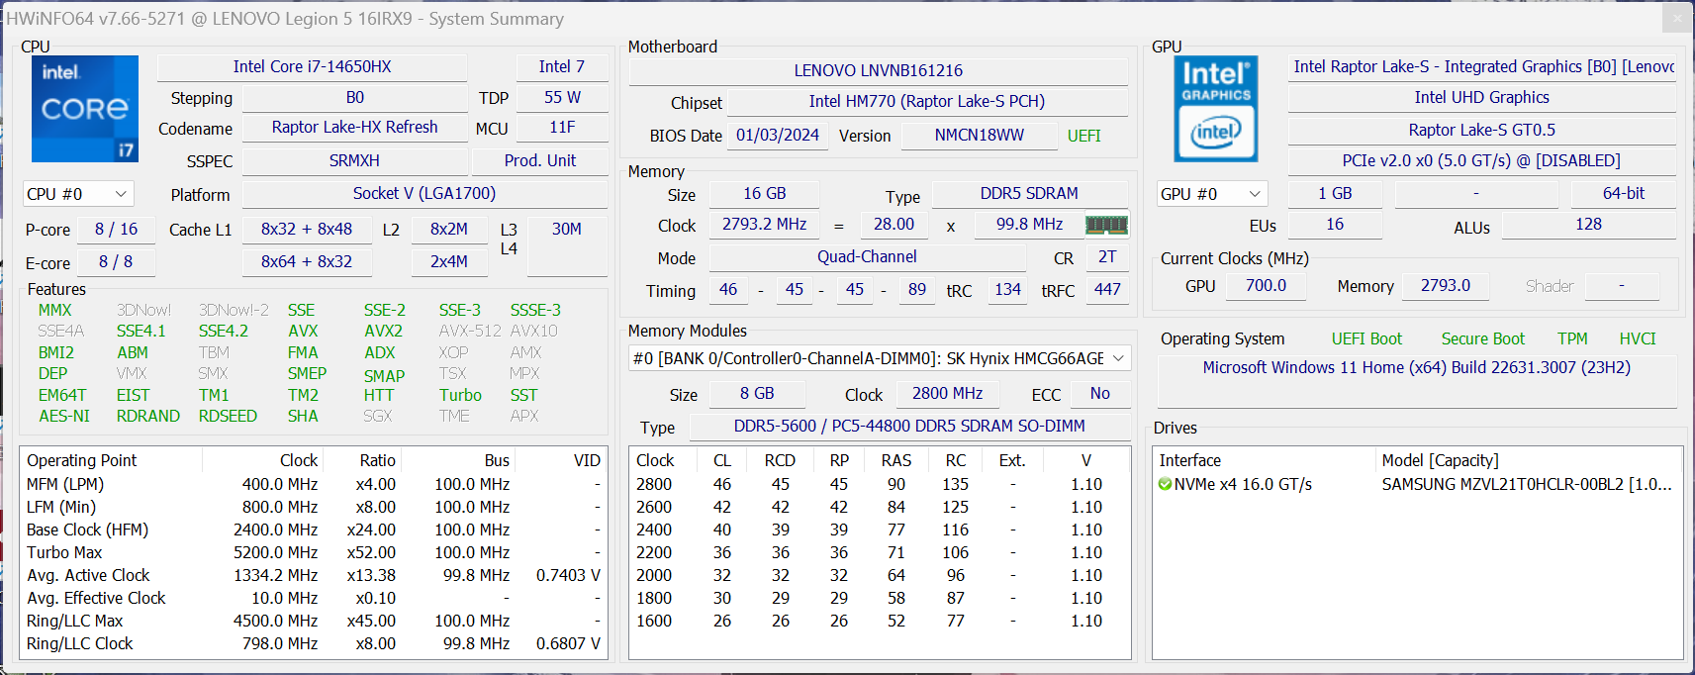Click the PCIe v2.0 x0 DISABLED field
This screenshot has height=675, width=1695.
[x=1482, y=161]
